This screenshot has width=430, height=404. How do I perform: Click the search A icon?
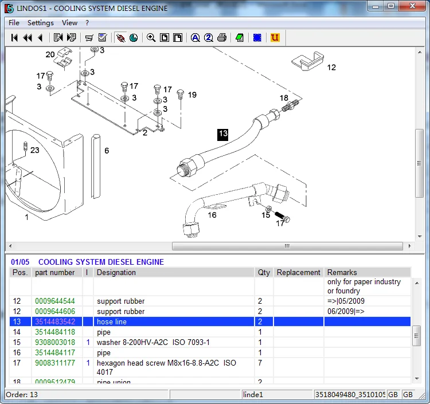coord(196,38)
